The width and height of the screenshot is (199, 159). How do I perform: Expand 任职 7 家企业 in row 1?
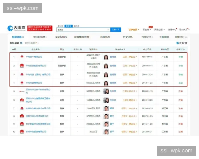coord(130,57)
